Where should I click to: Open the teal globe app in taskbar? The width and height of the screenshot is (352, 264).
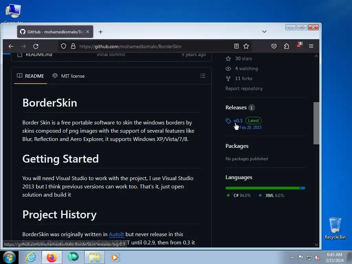coord(73,257)
